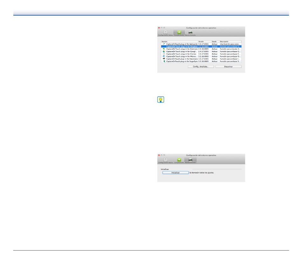Select 'CaptureOnTouch plug-in for Aplicación' row
Screen dimensions: 302x256
pyautogui.click(x=201, y=44)
